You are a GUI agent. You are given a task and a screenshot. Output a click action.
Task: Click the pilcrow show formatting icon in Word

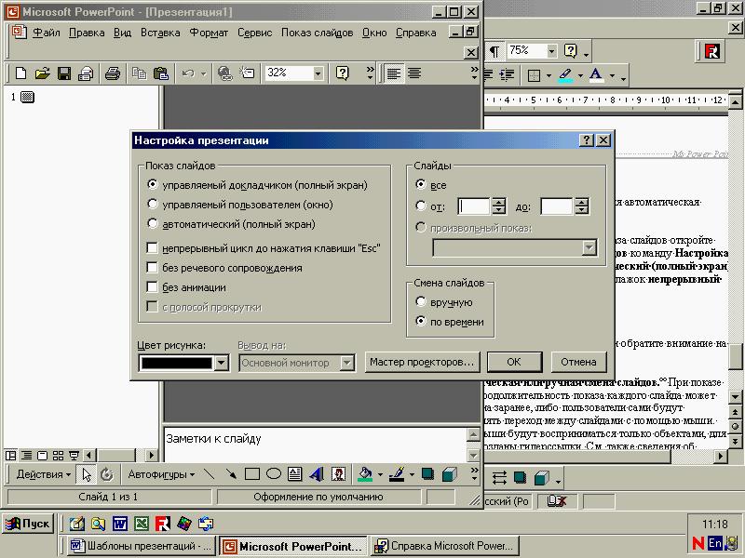pyautogui.click(x=494, y=51)
